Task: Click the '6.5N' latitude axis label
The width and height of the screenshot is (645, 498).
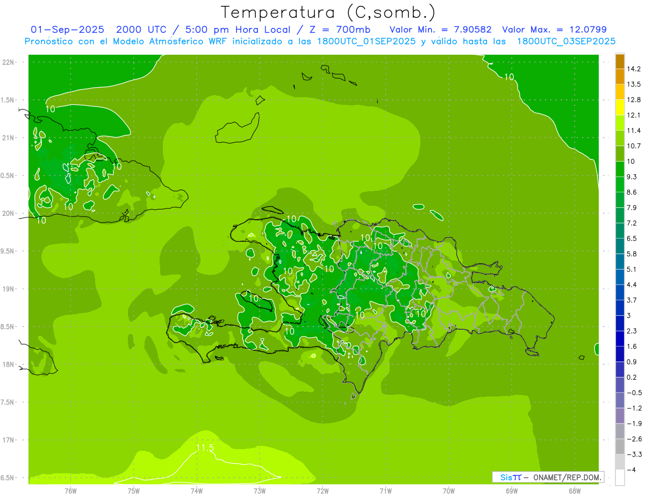Action: tap(8, 478)
